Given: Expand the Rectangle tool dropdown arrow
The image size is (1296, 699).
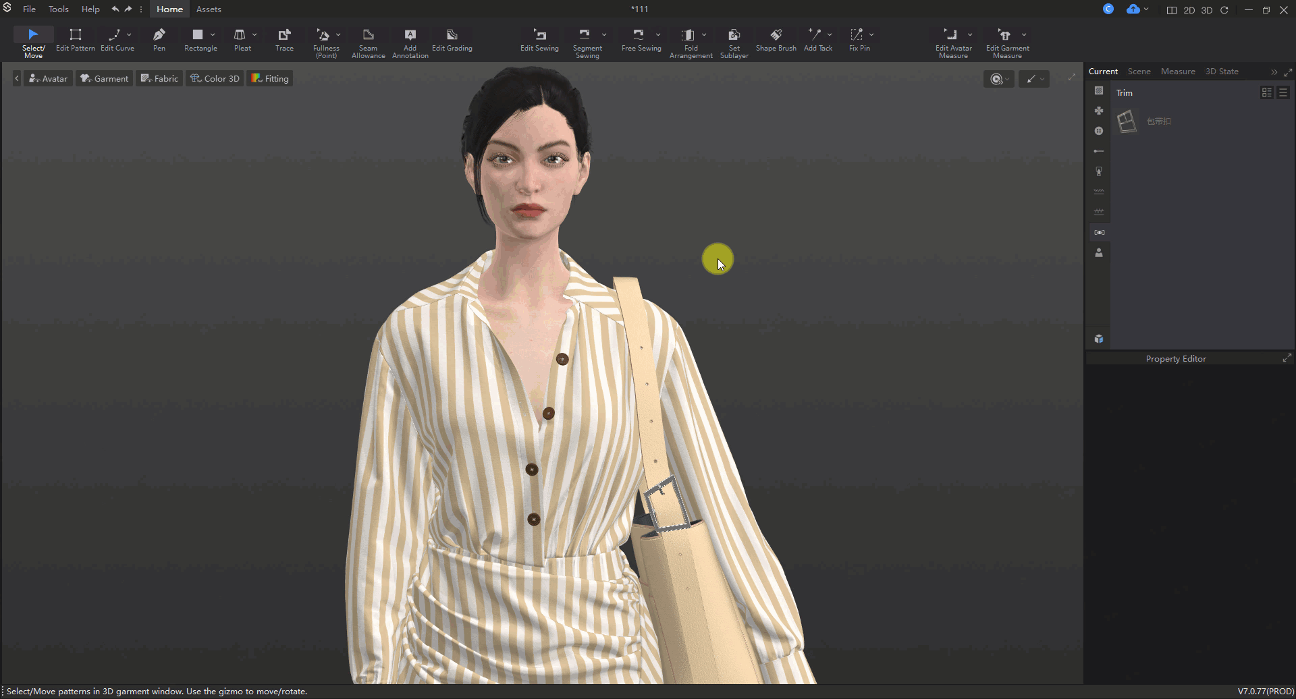Looking at the screenshot, I should tap(213, 34).
